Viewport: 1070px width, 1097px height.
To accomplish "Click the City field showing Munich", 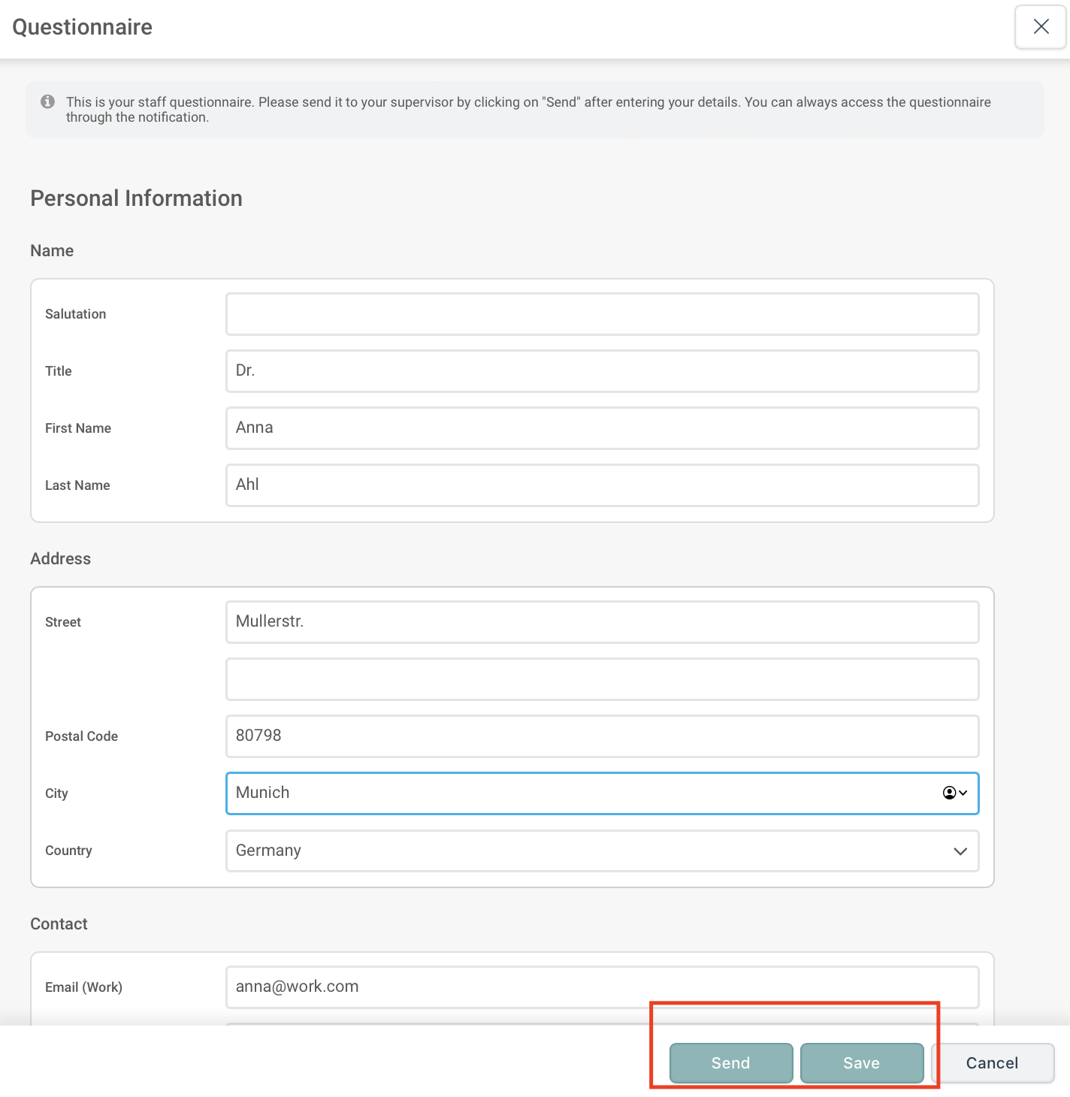I will click(603, 793).
